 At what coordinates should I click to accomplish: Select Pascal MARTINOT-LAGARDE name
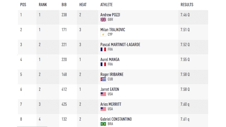[x=120, y=45]
